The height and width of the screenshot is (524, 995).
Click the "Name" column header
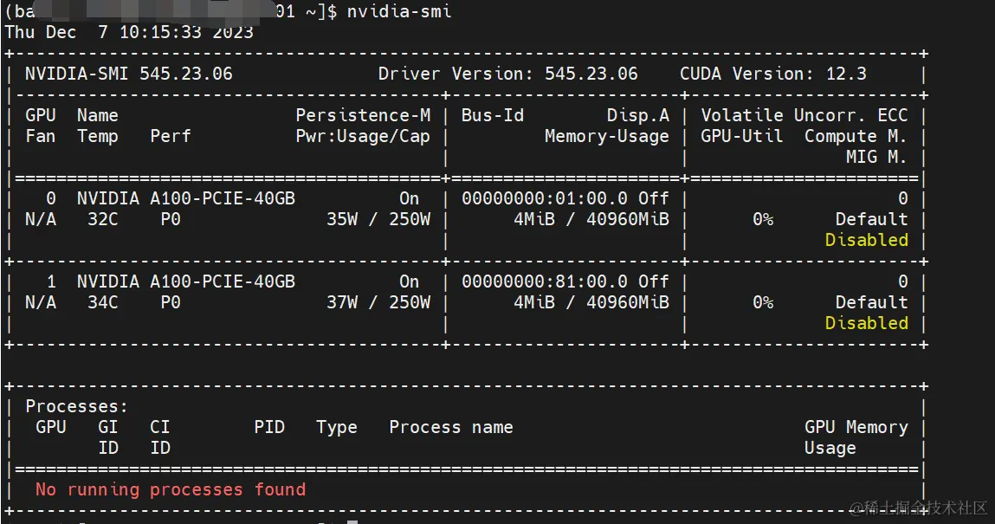coord(98,115)
